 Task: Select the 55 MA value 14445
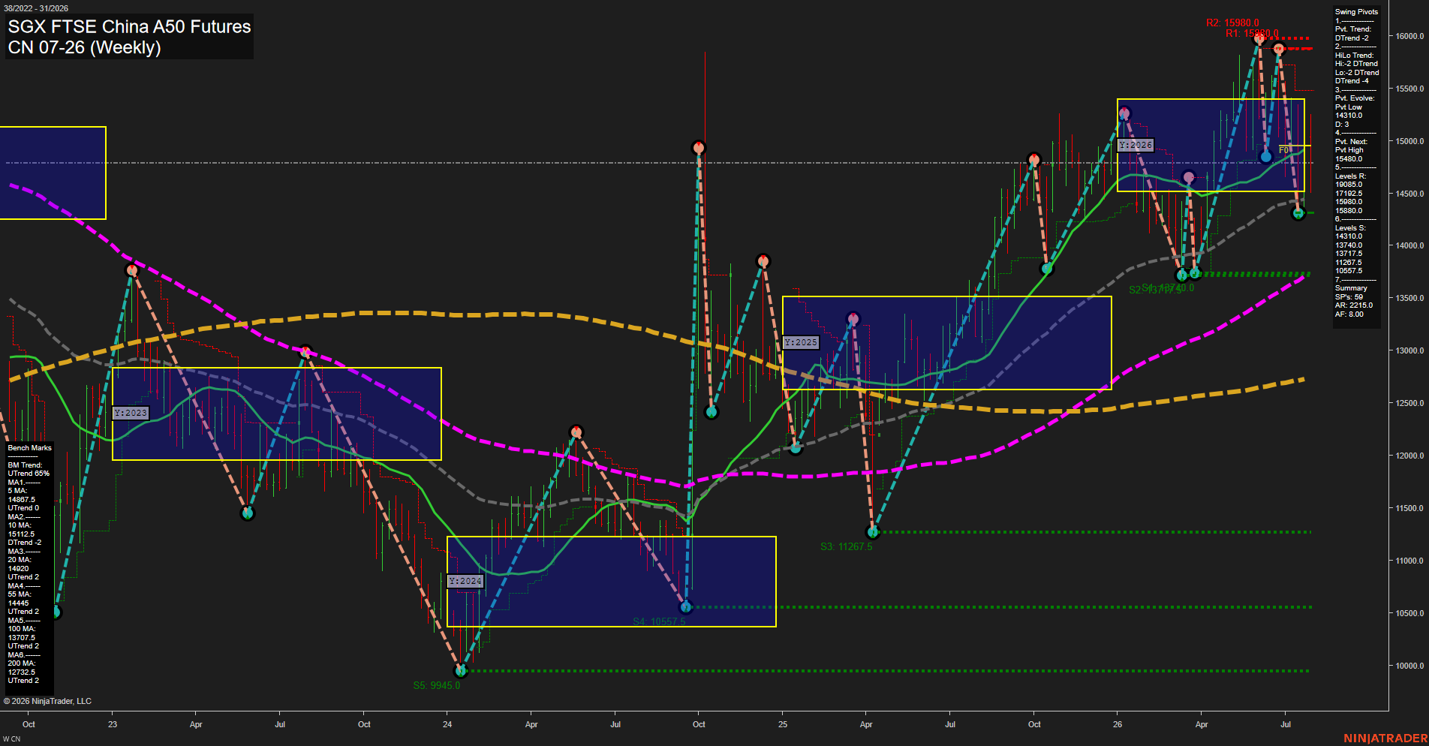coord(19,603)
